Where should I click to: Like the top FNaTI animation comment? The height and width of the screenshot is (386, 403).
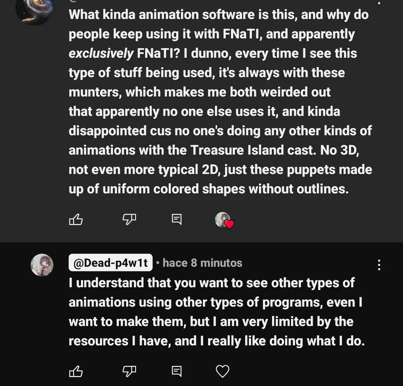(76, 219)
